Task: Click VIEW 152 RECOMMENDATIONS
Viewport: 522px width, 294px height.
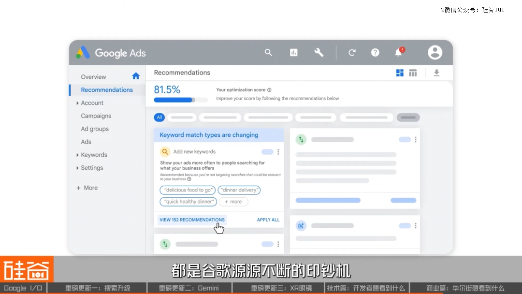Action: click(192, 220)
